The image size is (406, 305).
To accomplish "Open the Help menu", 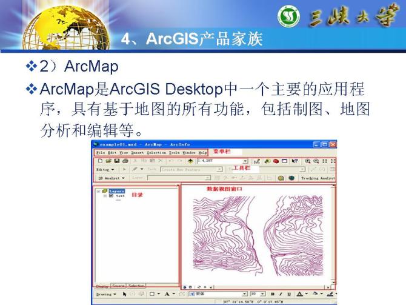I will [x=202, y=153].
